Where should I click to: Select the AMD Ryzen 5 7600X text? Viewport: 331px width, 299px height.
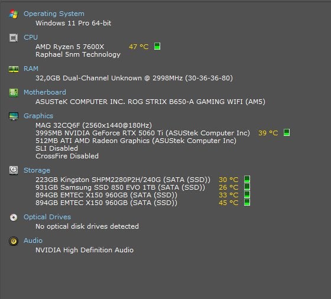coord(70,47)
